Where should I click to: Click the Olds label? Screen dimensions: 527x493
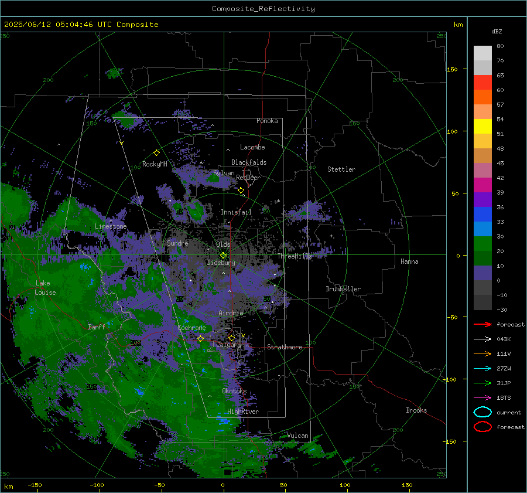click(223, 244)
